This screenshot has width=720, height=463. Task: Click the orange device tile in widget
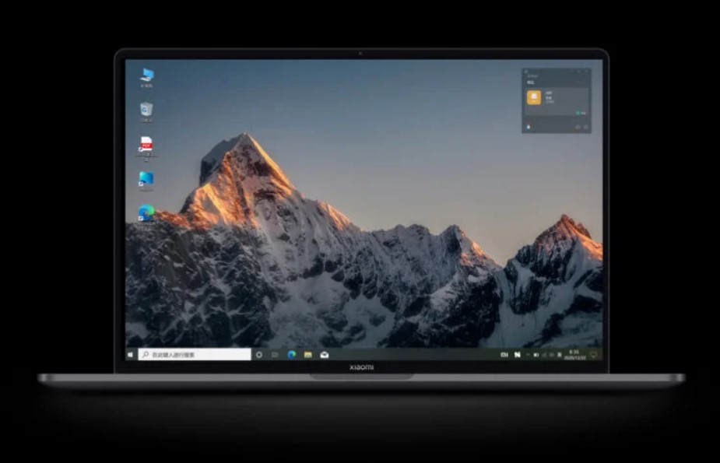point(534,97)
